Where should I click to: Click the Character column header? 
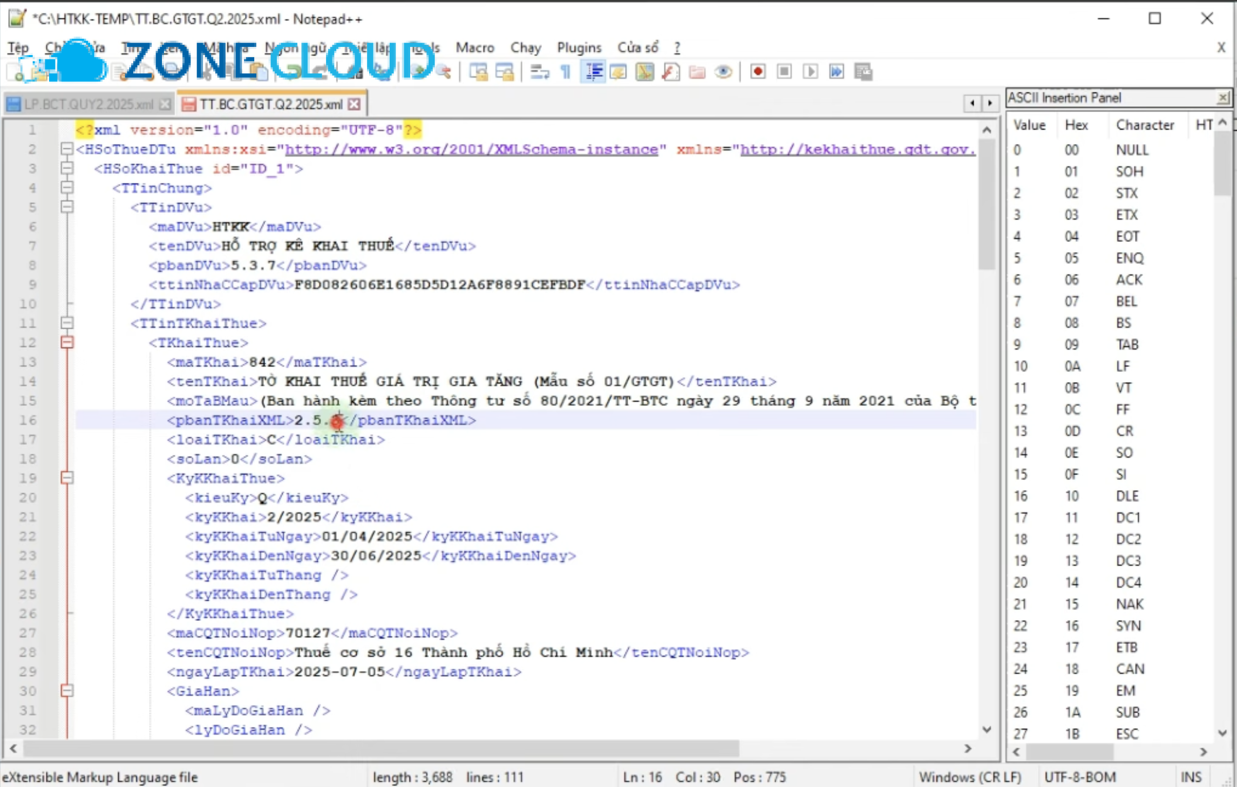point(1145,125)
